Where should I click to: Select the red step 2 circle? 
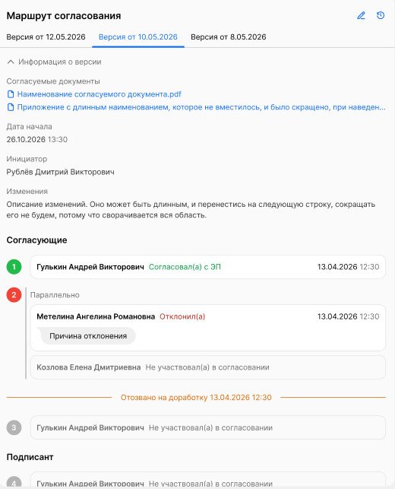(x=14, y=295)
